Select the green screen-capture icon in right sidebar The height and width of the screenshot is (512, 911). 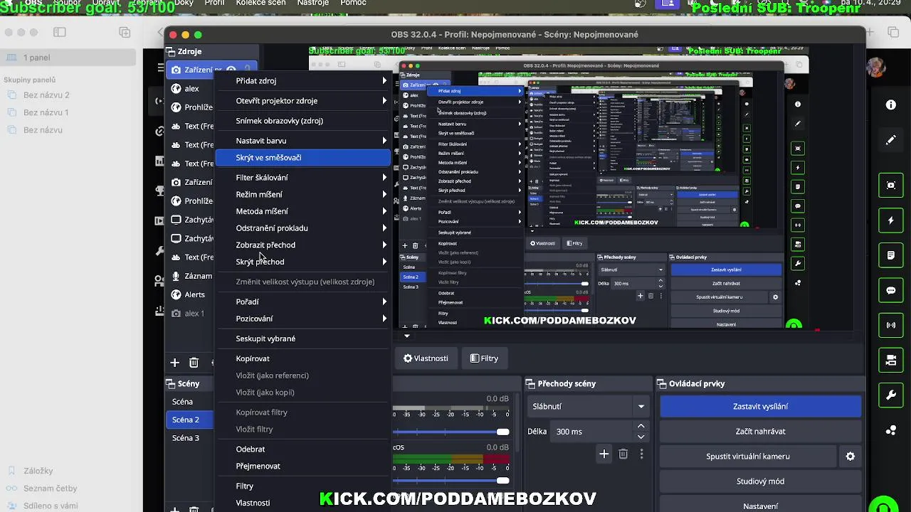(890, 185)
